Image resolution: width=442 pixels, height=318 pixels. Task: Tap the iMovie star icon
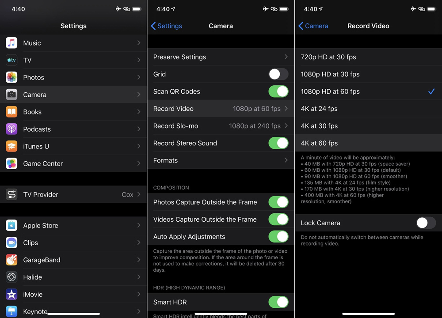pyautogui.click(x=11, y=294)
